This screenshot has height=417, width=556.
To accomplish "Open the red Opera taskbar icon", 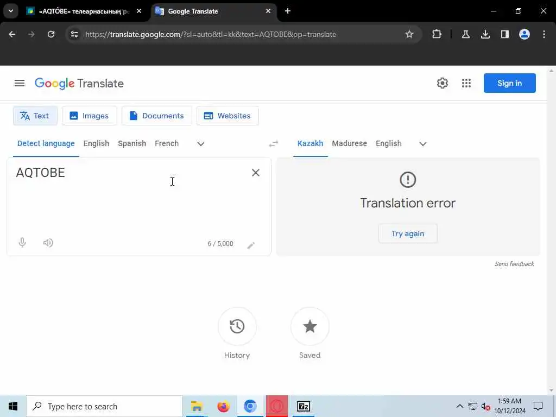I will click(276, 406).
